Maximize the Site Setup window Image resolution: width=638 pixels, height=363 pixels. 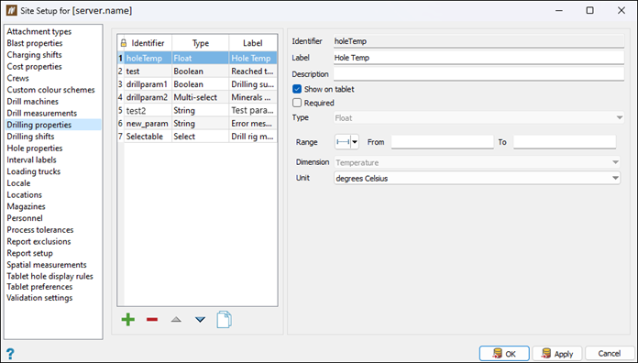(589, 11)
